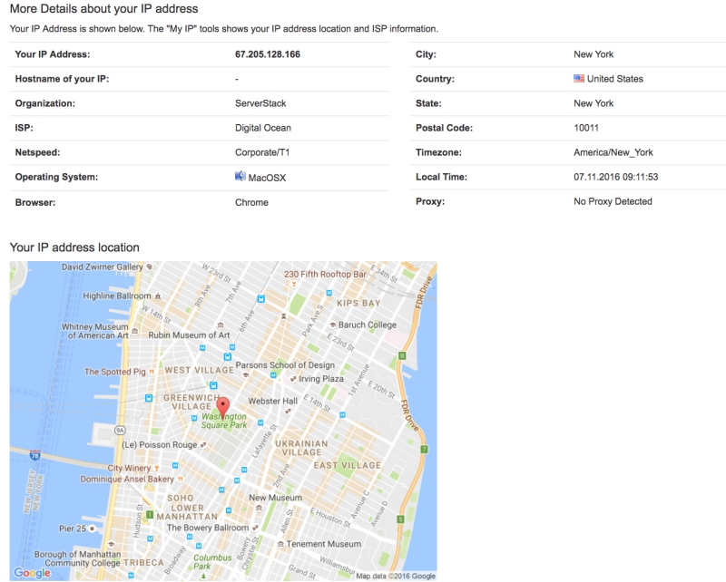Click the Operating System row label
This screenshot has width=726, height=582.
[x=56, y=177]
